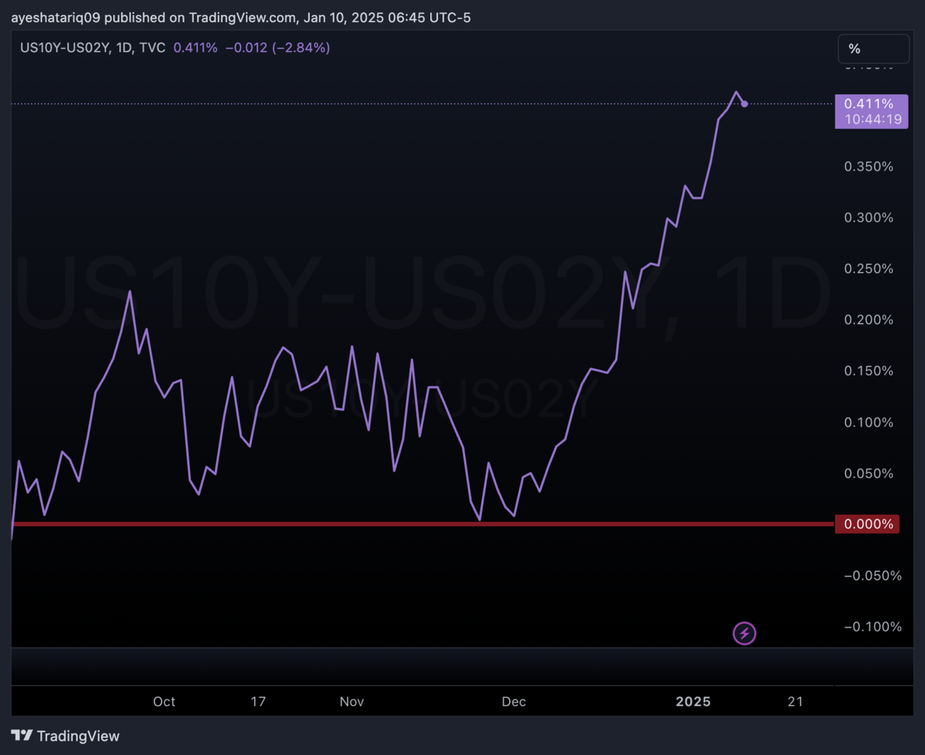Click the 0.350% price axis label
Viewport: 925px width, 755px height.
click(868, 167)
